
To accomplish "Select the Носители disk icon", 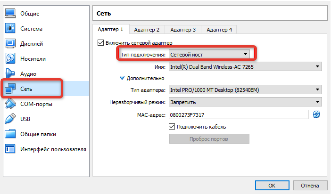I will tap(11, 59).
